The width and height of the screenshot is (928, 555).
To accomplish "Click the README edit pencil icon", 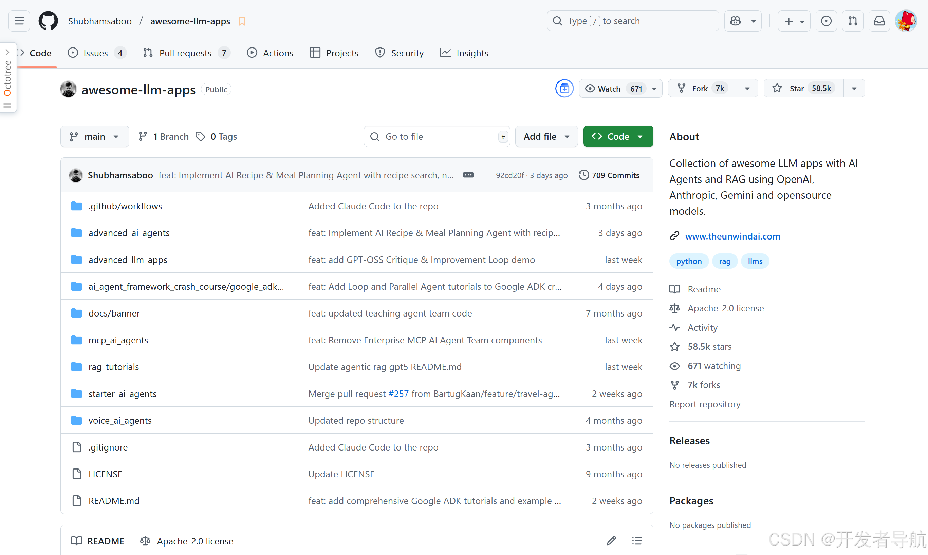I will tap(611, 541).
